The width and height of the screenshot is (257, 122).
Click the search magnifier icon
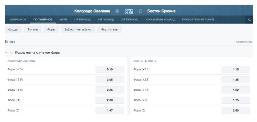249,20
